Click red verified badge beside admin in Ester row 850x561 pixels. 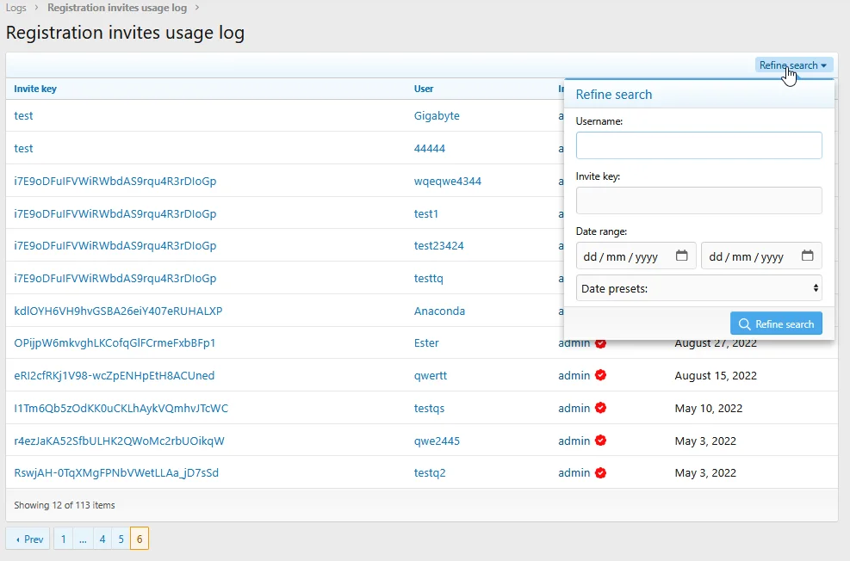click(x=600, y=342)
